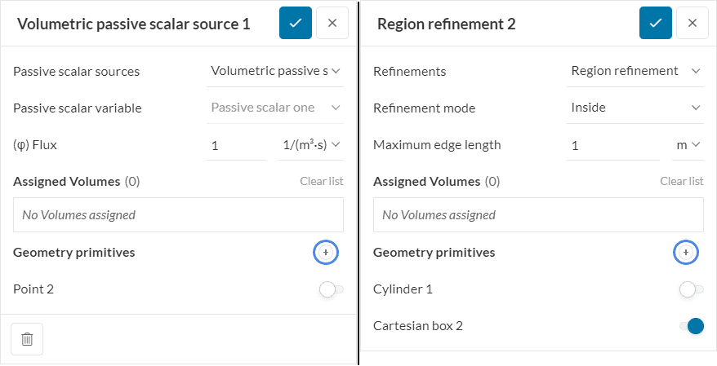Click Clear list for passive scalar assigned volumes
717x366 pixels.
(x=321, y=181)
